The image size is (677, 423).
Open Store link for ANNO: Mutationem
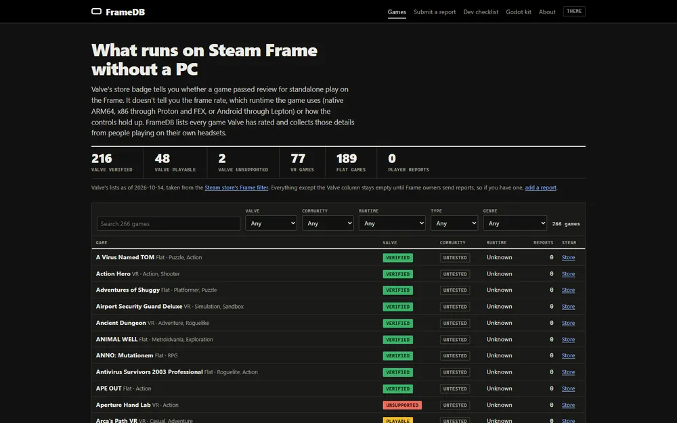click(x=568, y=356)
